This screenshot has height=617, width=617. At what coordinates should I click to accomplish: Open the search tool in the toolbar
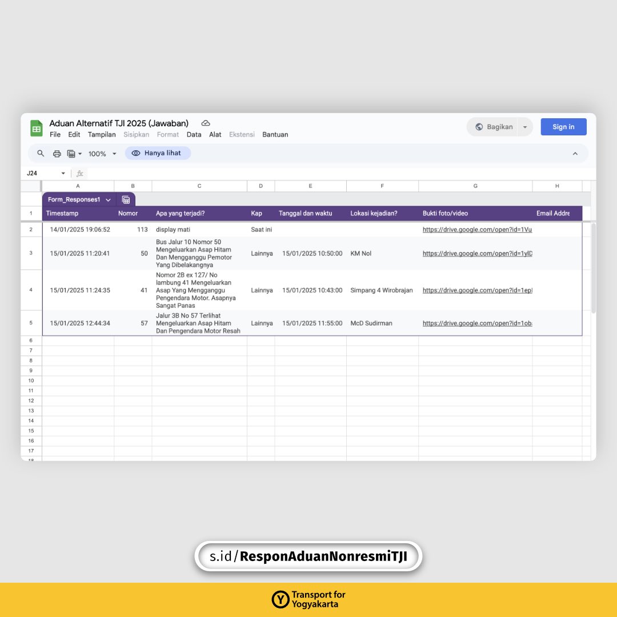(41, 153)
